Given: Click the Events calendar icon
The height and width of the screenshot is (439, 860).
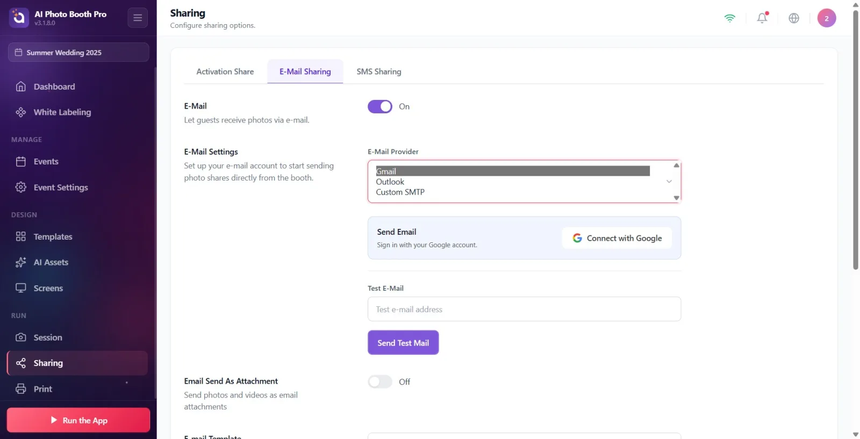Looking at the screenshot, I should [x=21, y=161].
